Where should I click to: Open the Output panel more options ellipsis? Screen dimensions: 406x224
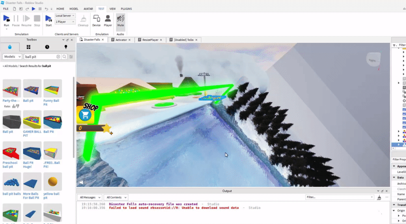(387, 197)
